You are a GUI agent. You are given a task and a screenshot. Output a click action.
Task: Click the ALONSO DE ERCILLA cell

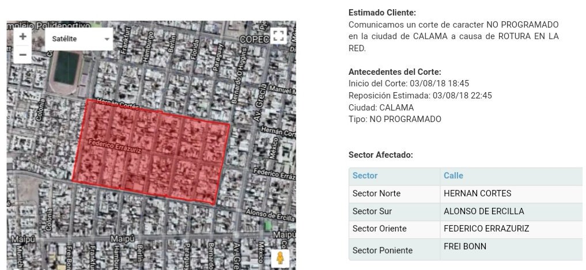pyautogui.click(x=511, y=211)
